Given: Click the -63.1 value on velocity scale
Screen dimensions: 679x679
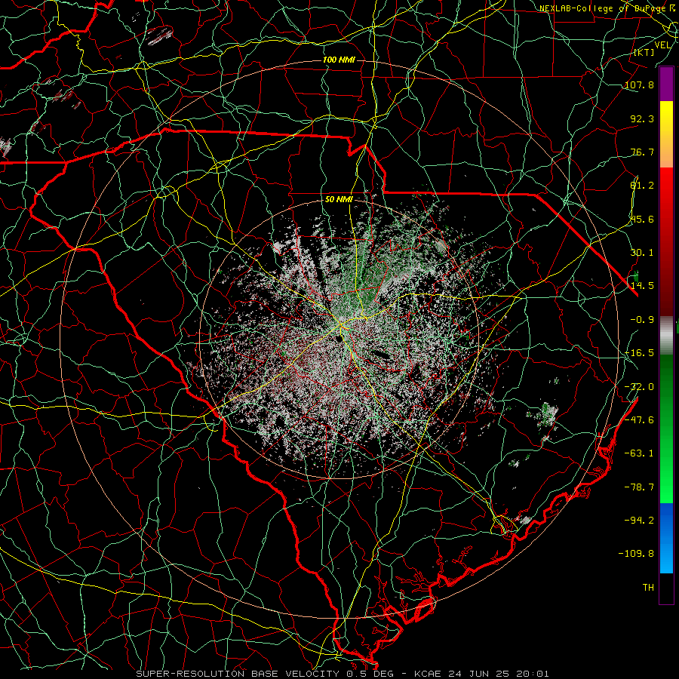Looking at the screenshot, I should coord(639,453).
